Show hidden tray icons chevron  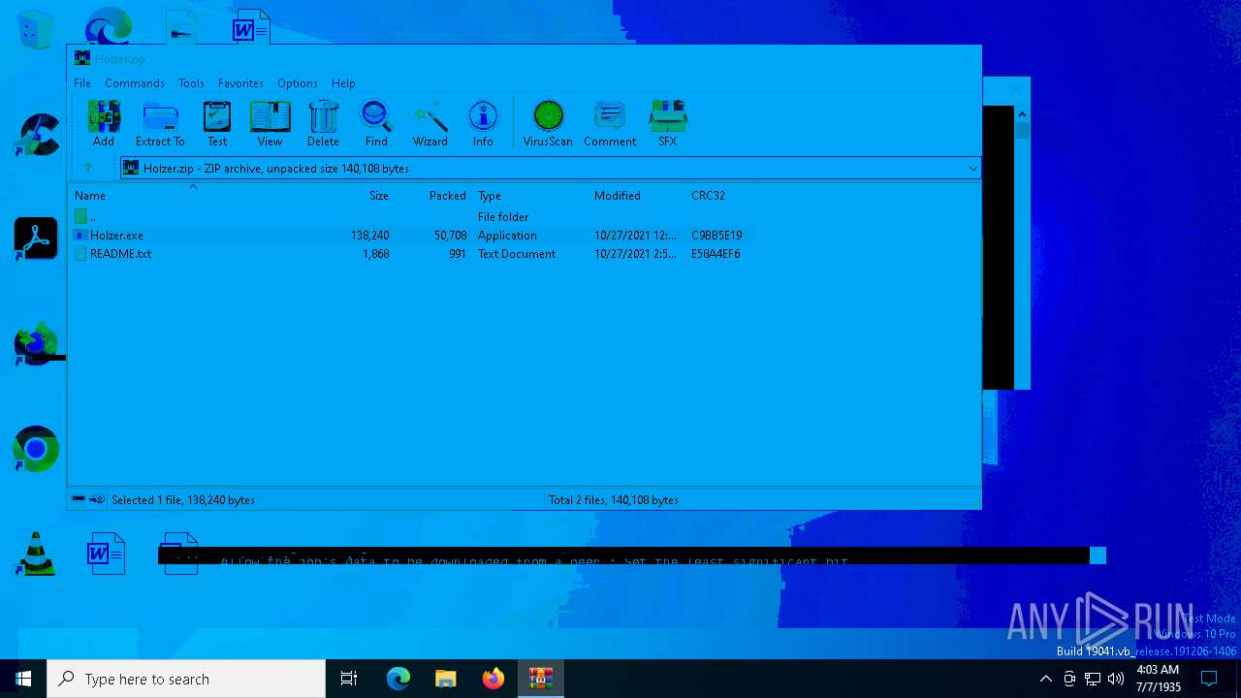[1045, 679]
